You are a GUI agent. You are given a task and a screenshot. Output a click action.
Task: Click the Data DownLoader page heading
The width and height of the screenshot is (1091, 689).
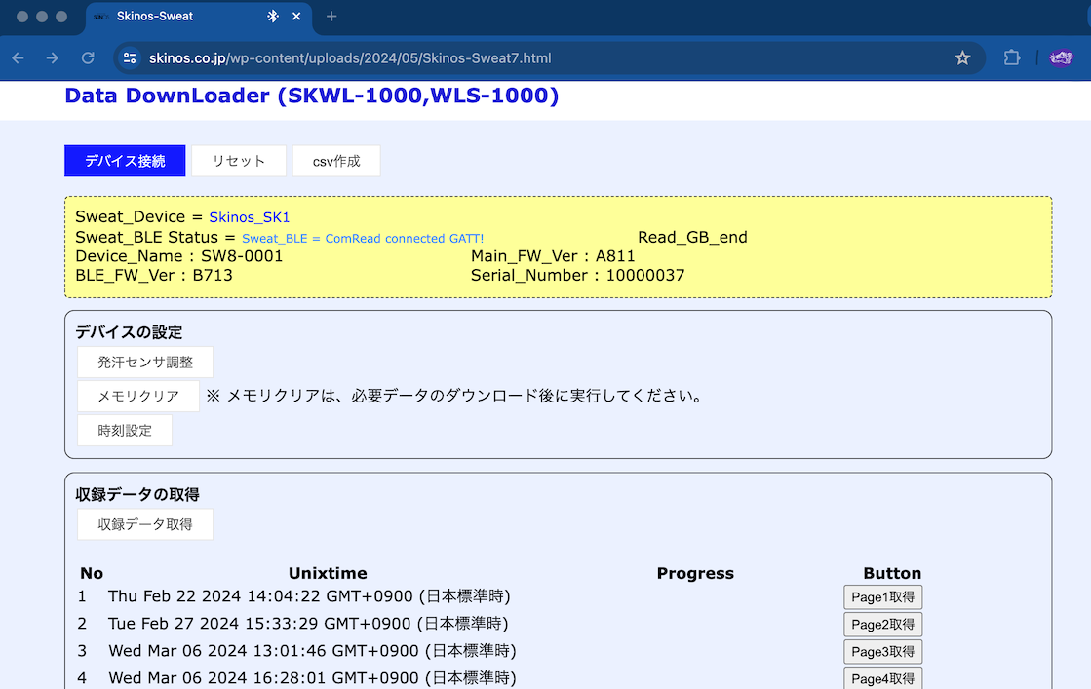312,96
